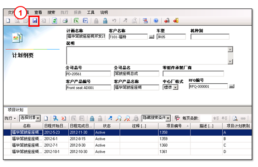Click the green Refresh toolbar icon
Image resolution: width=258 pixels, height=167 pixels.
click(x=55, y=21)
